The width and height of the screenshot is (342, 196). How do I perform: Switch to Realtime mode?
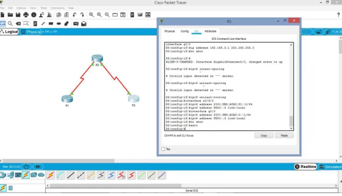pos(306,167)
